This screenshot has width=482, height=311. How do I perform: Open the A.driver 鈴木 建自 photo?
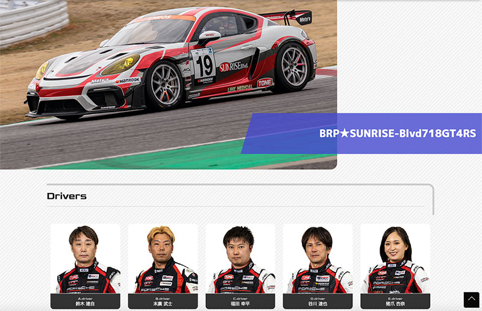tap(86, 259)
